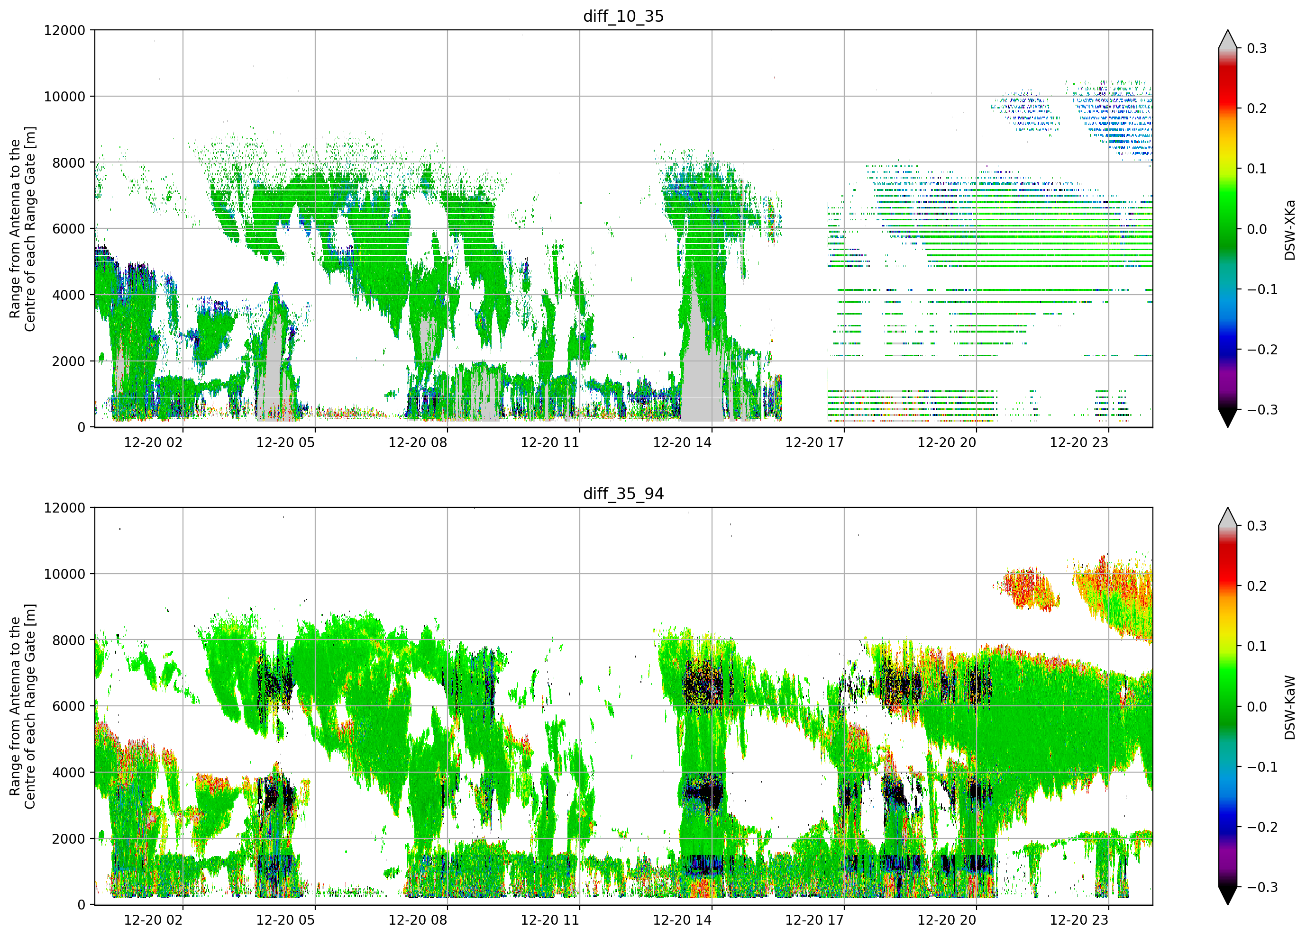This screenshot has width=1306, height=937.
Task: Click the 4000 y-tick of the diff_35_94 plot
Action: tap(69, 773)
